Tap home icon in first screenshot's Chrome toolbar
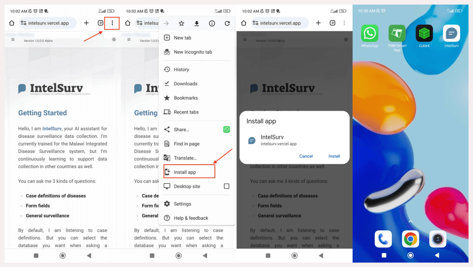The width and height of the screenshot is (473, 267). pyautogui.click(x=12, y=23)
